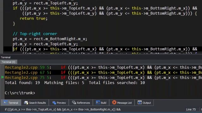Click the 'Line 75' status bar indicator
The height and width of the screenshot is (113, 202).
click(x=191, y=110)
